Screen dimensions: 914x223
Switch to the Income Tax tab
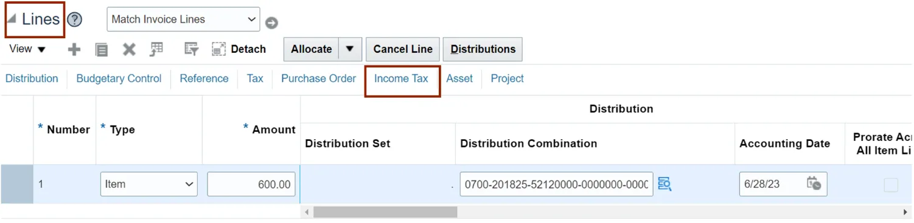pos(401,78)
